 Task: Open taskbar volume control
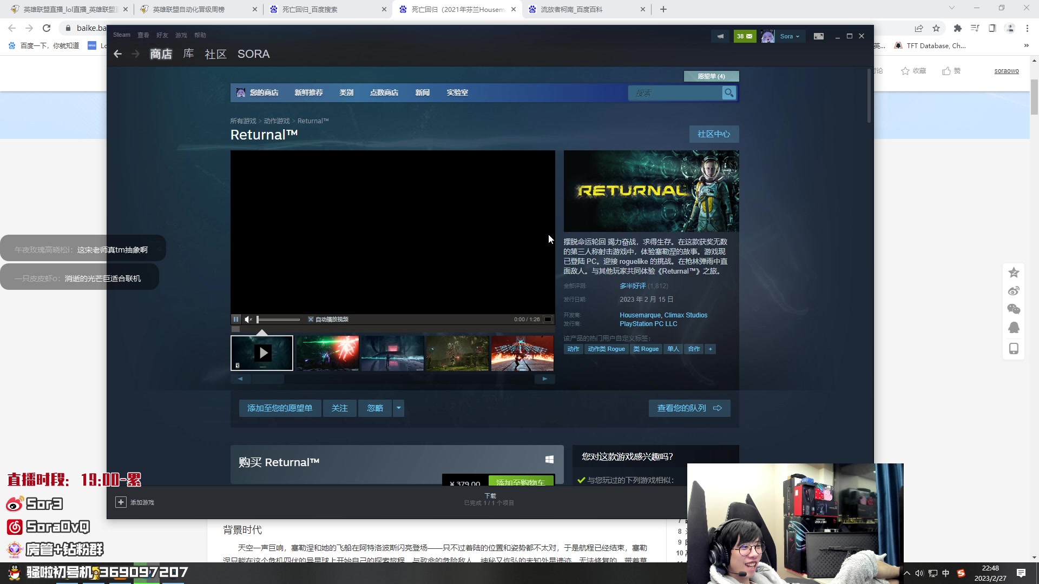(919, 573)
